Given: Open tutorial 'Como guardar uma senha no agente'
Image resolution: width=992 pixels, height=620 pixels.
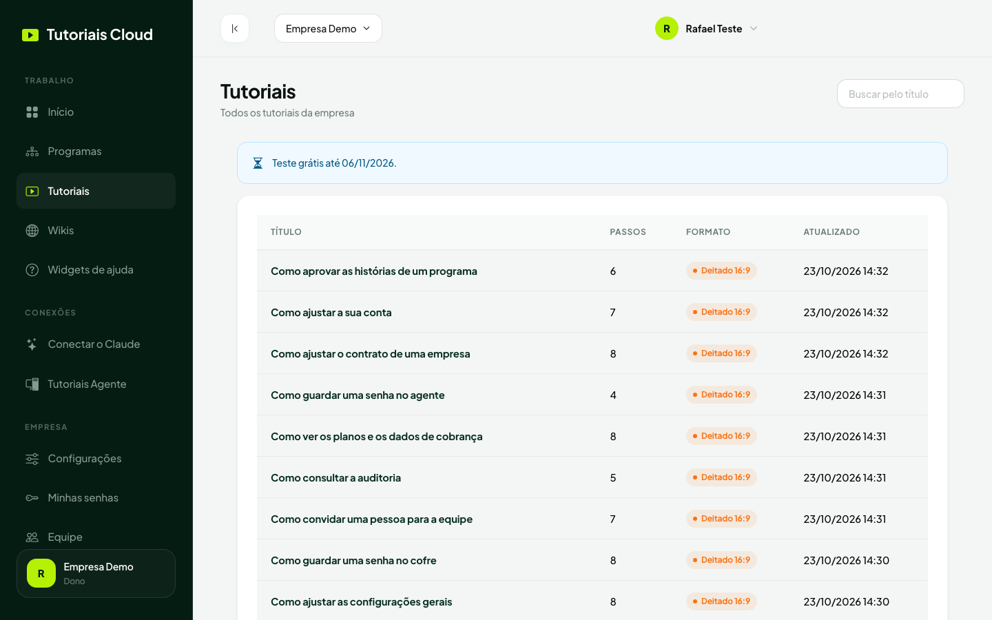Looking at the screenshot, I should (358, 395).
